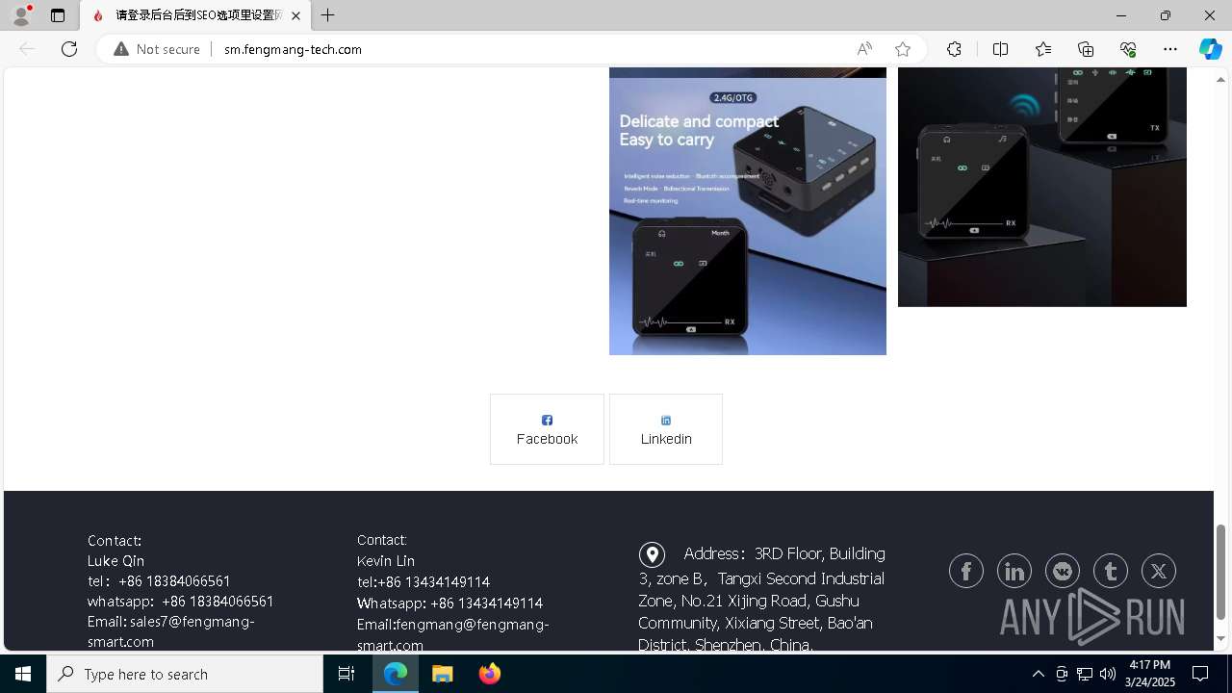
Task: Click the LinkedIn circle icon in footer
Action: pos(1014,571)
